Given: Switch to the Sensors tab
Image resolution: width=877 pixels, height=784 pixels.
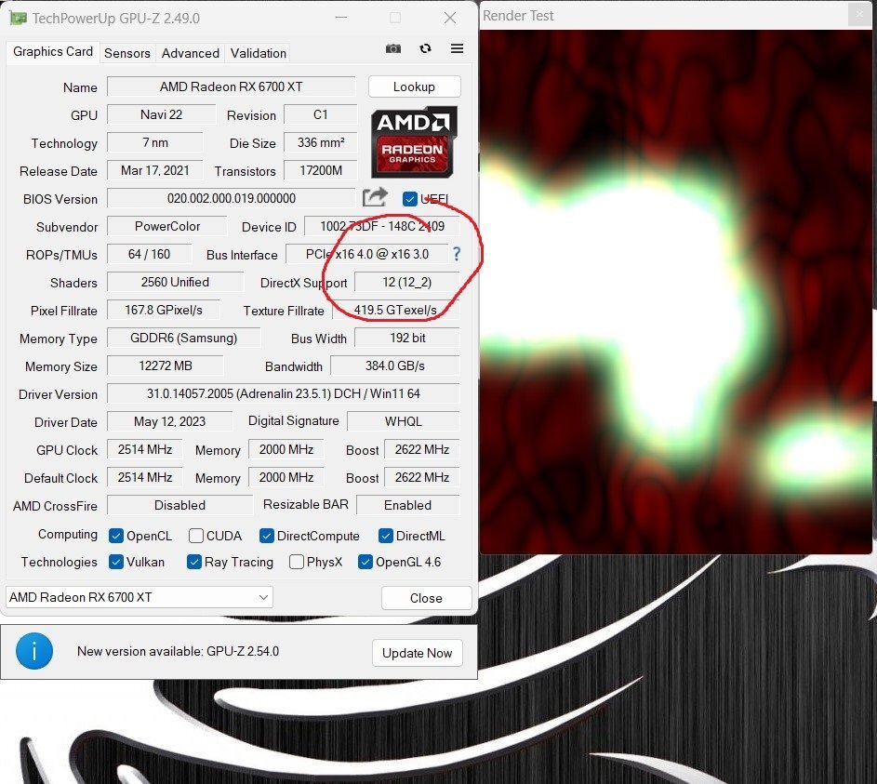Looking at the screenshot, I should (x=127, y=53).
